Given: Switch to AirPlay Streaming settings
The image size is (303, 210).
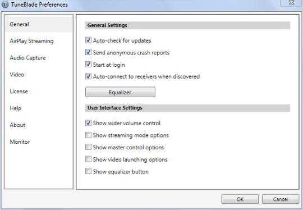Looking at the screenshot, I should (31, 41).
